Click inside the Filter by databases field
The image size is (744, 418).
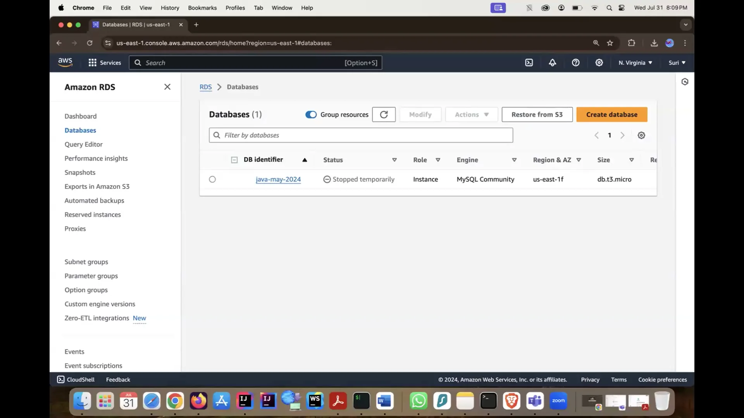(x=360, y=135)
